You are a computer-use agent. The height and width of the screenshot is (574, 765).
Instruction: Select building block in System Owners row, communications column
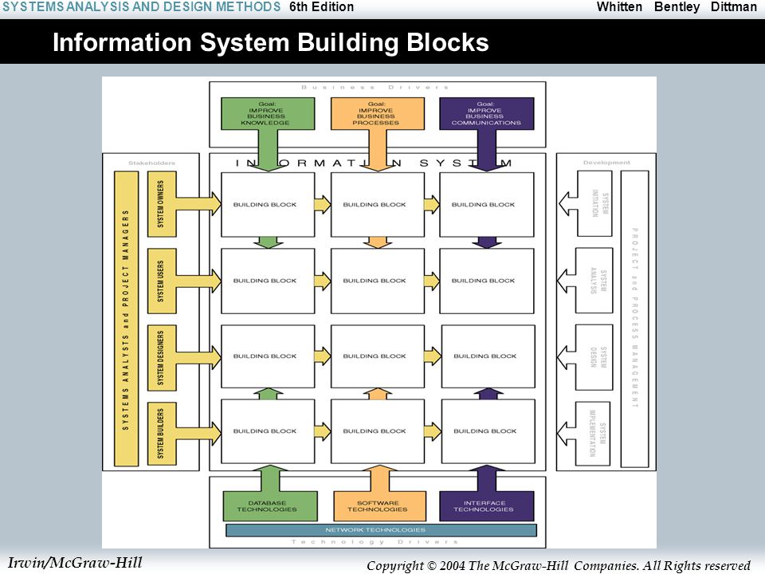coord(486,205)
